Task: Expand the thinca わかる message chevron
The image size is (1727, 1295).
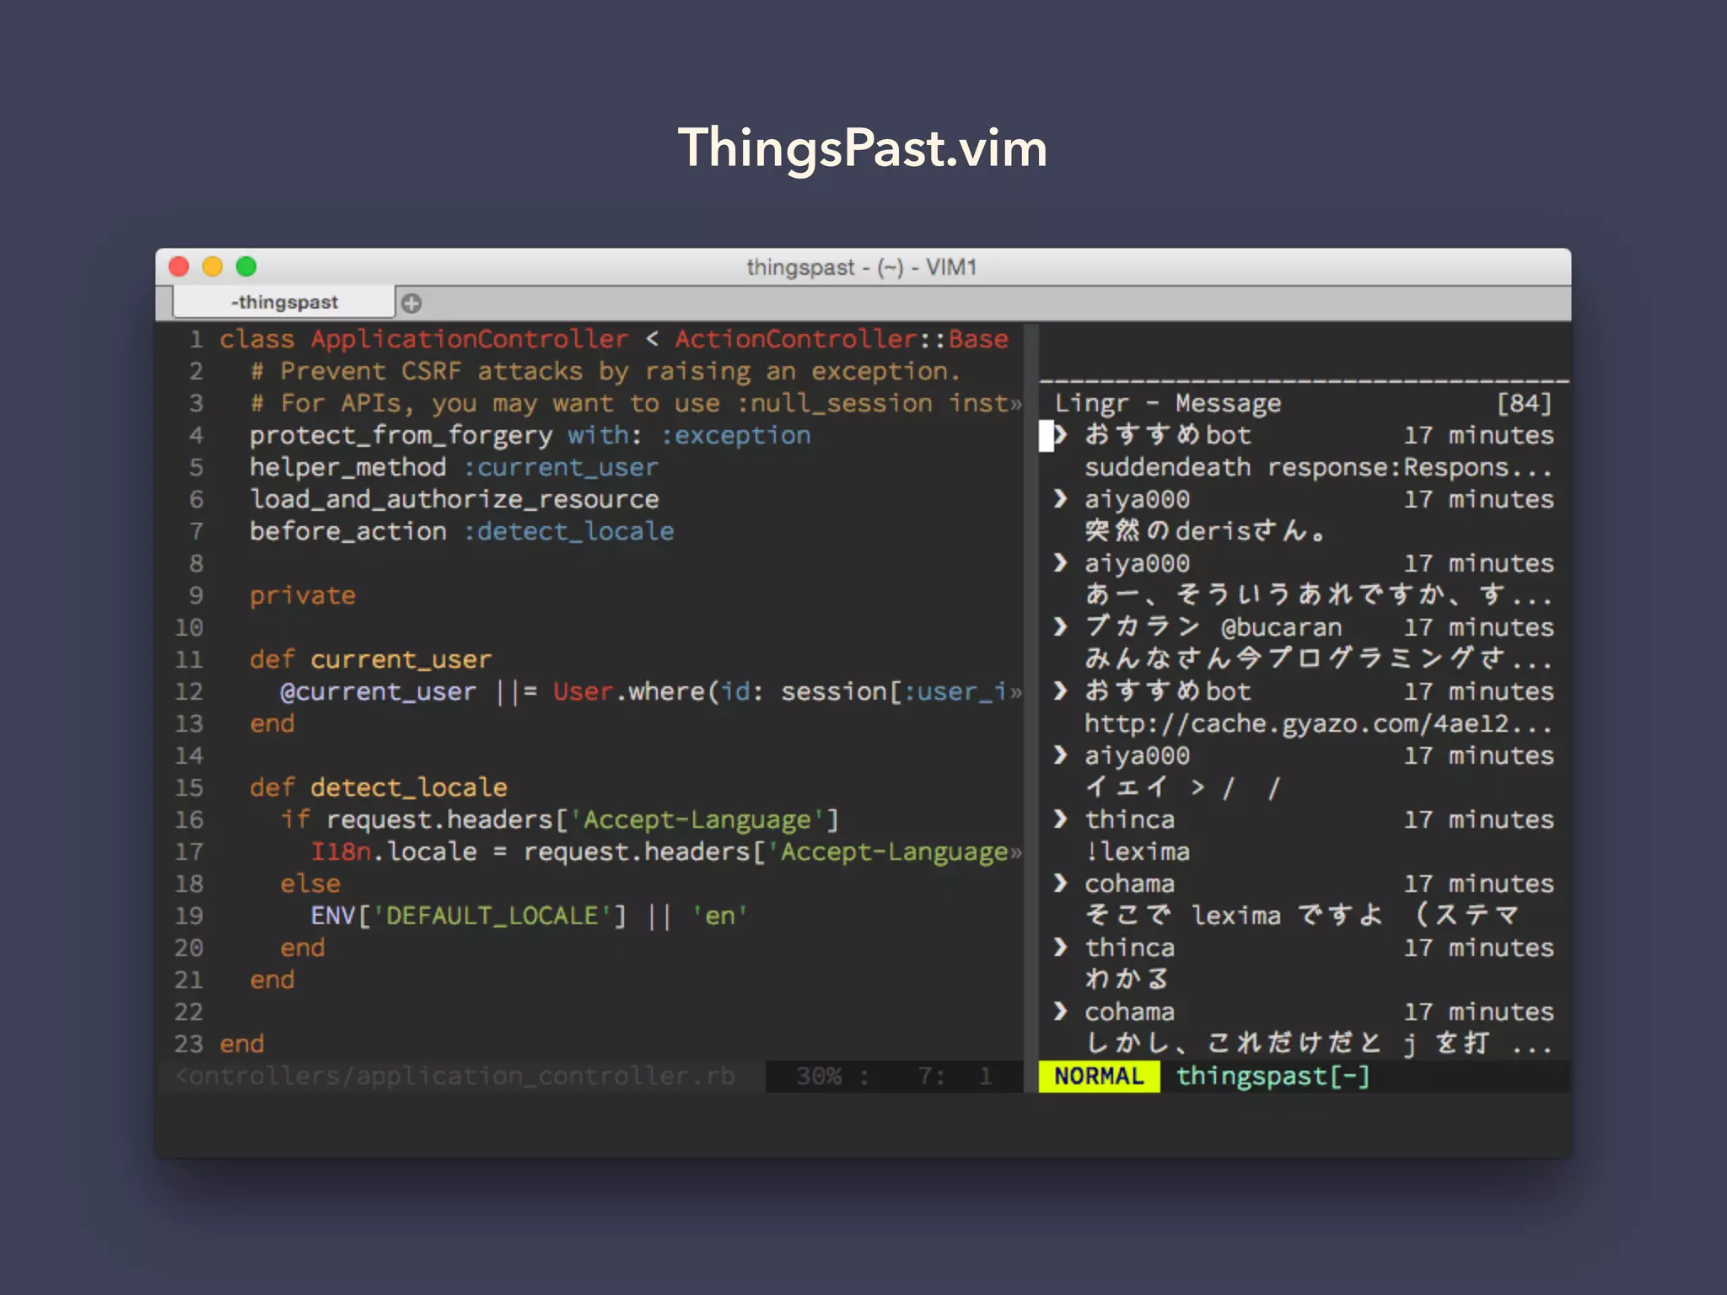Action: click(x=1061, y=948)
